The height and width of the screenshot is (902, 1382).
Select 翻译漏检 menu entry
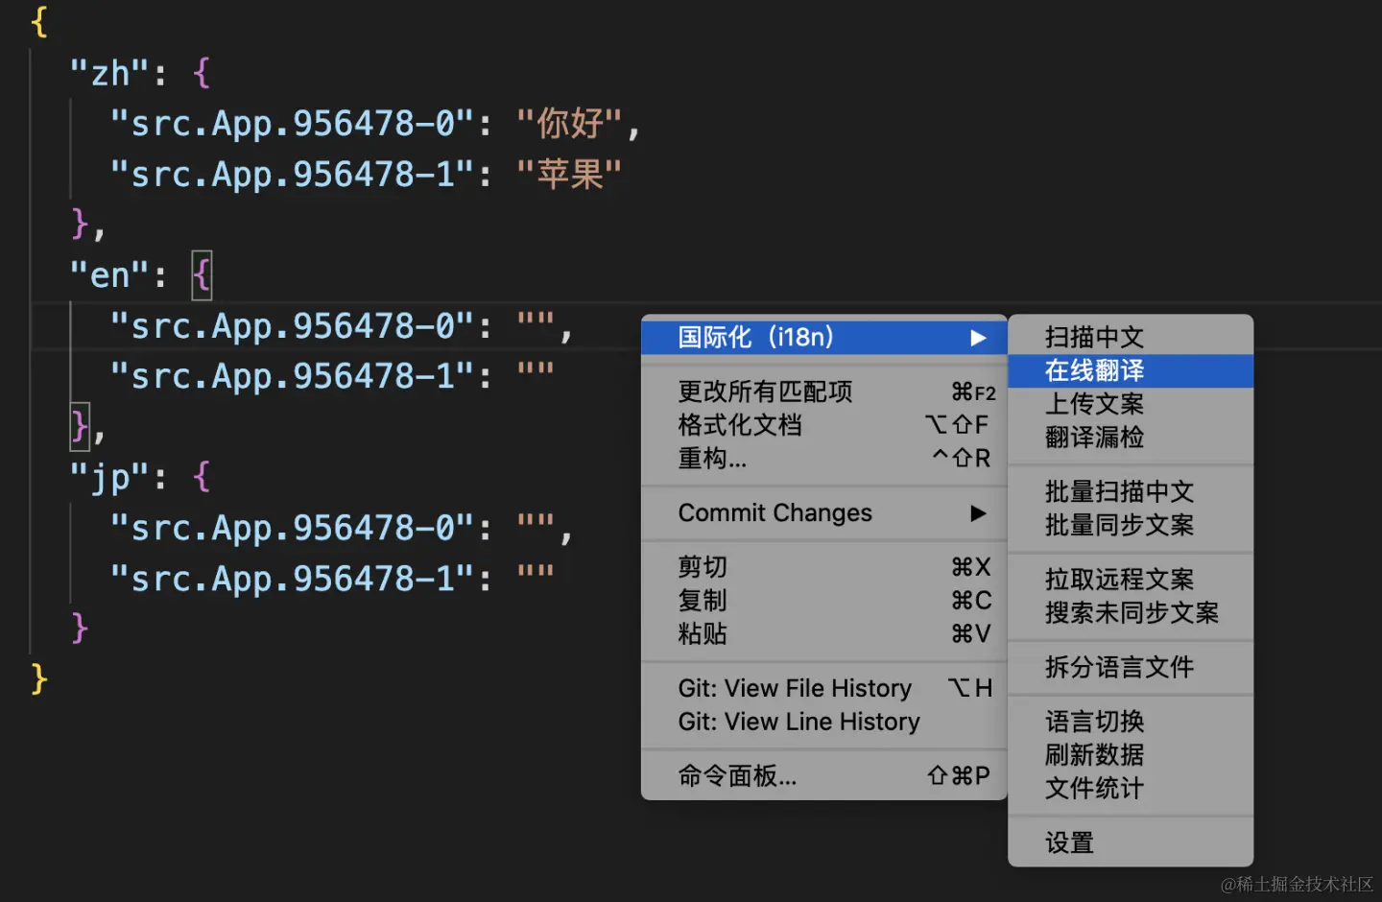click(x=1131, y=438)
